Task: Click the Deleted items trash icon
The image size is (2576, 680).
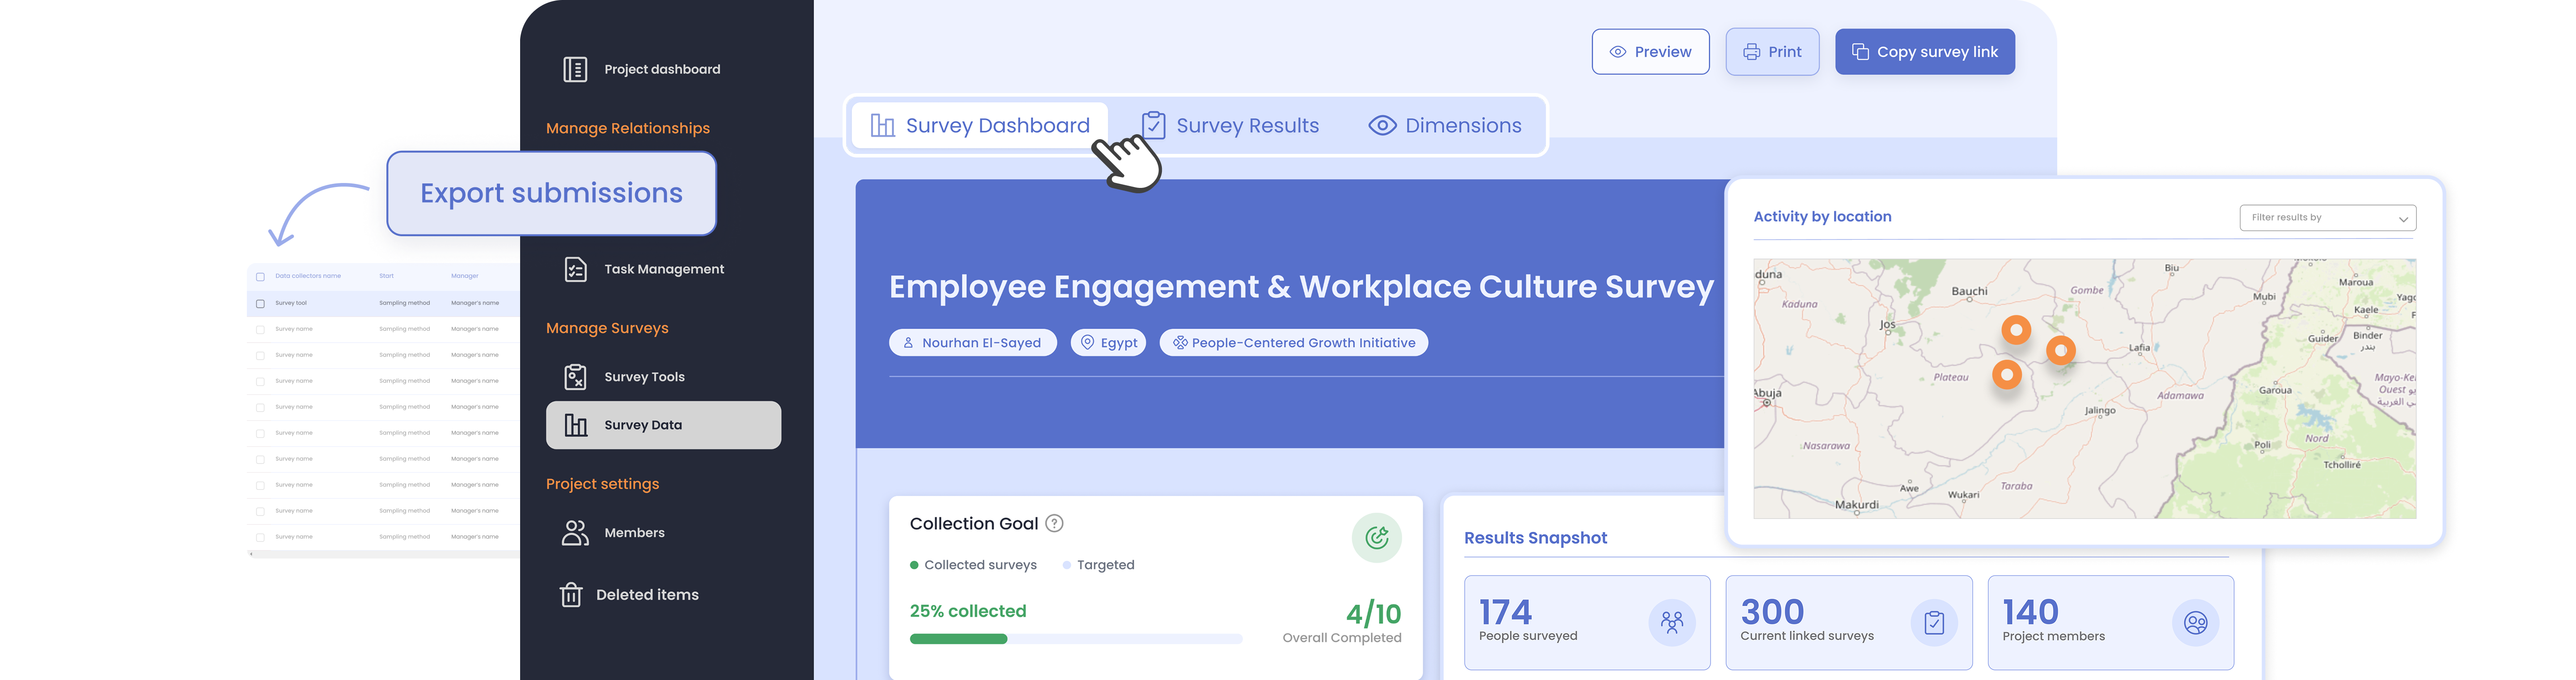Action: click(x=571, y=595)
